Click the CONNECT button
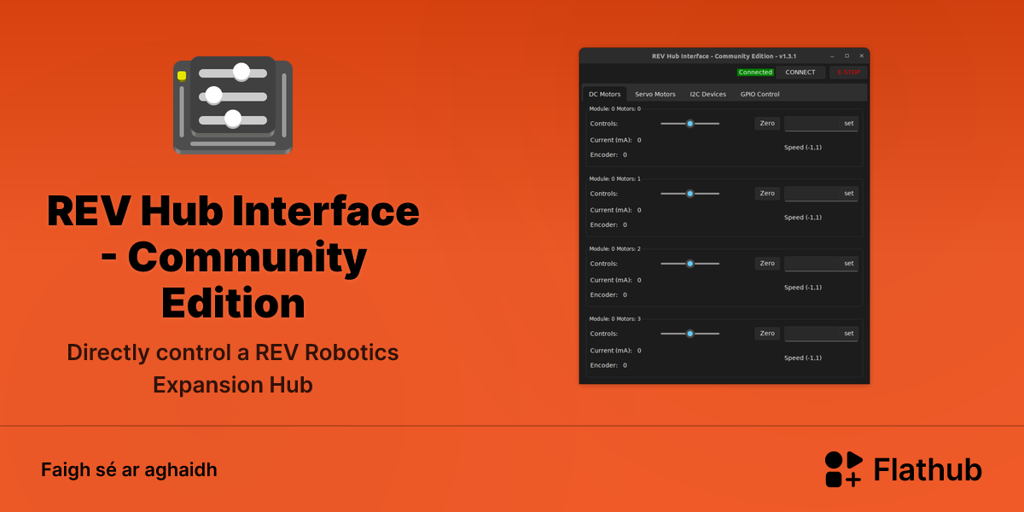 tap(800, 73)
